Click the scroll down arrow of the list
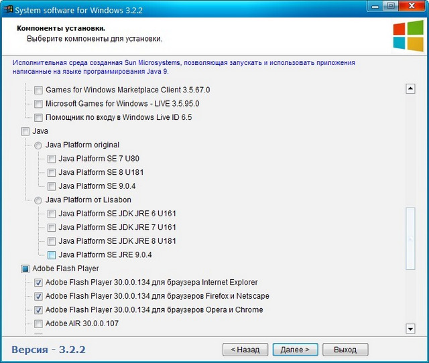The image size is (429, 363). [x=410, y=328]
